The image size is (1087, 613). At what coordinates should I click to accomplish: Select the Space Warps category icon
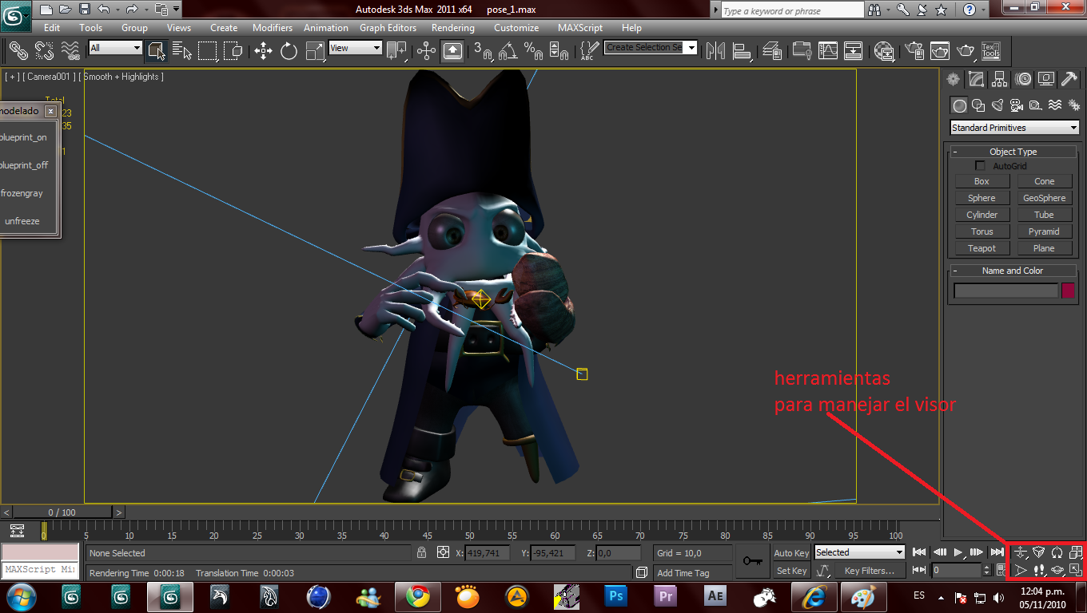click(x=1055, y=105)
